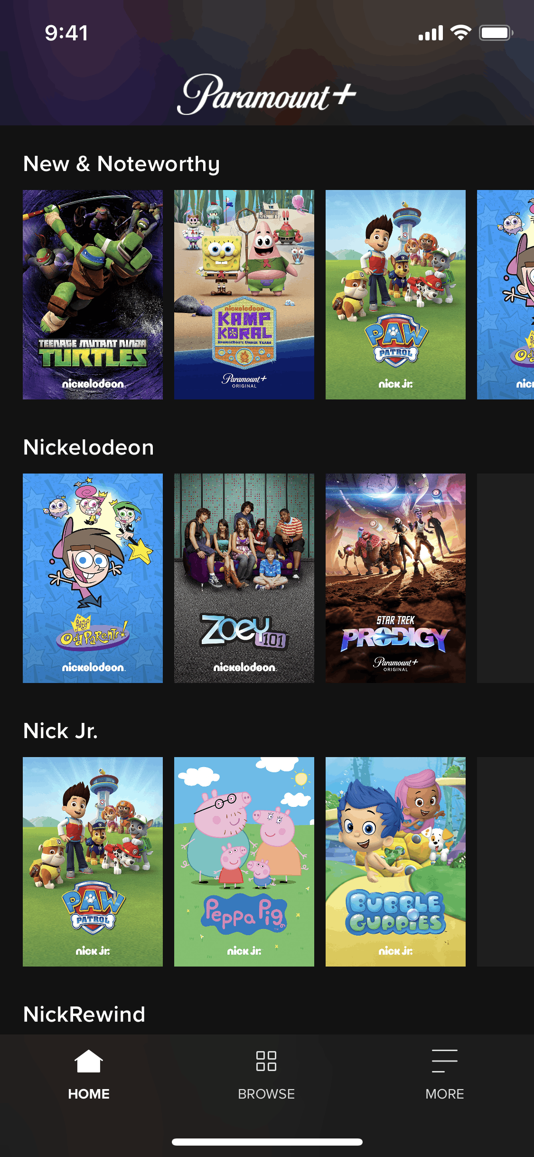534x1157 pixels.
Task: Open the More menu icon
Action: [445, 1061]
